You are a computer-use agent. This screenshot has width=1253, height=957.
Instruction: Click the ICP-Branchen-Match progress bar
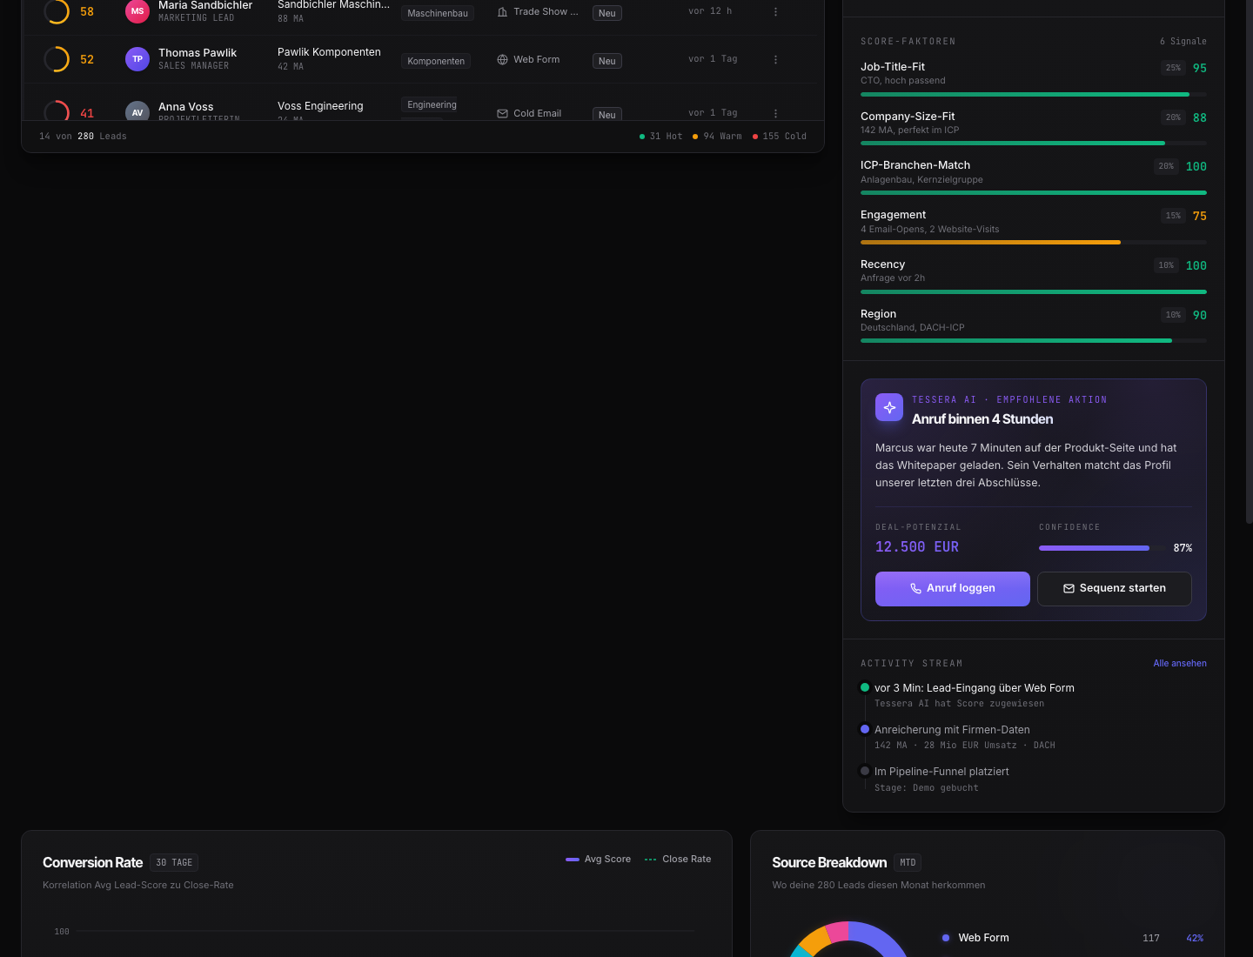(1034, 193)
